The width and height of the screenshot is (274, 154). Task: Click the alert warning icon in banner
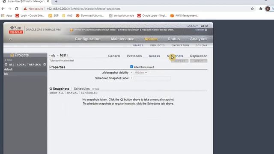click(71, 30)
